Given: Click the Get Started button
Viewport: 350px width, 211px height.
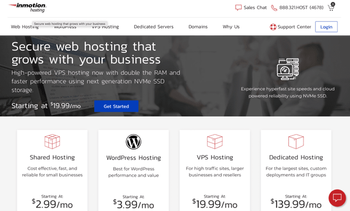Looking at the screenshot, I should (x=116, y=106).
